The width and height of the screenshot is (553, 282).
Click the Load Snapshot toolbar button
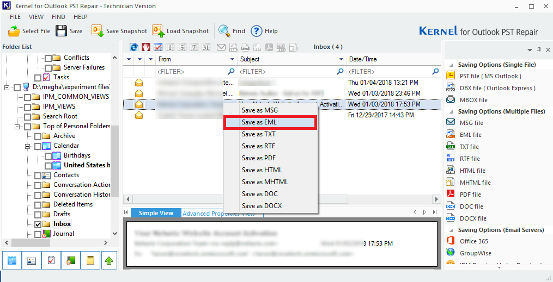click(180, 31)
